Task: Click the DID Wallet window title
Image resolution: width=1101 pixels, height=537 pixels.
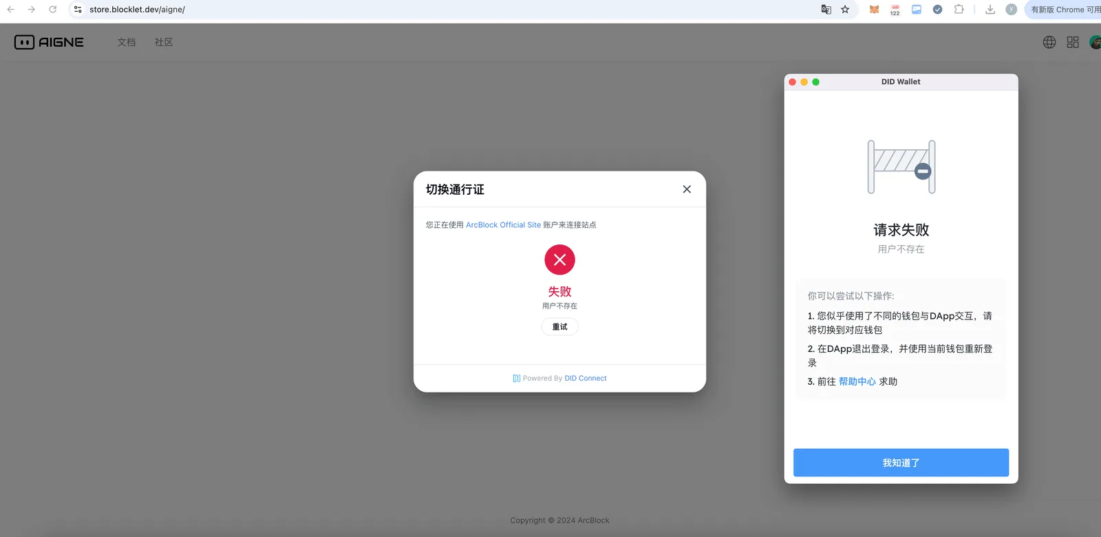Action: [x=901, y=82]
